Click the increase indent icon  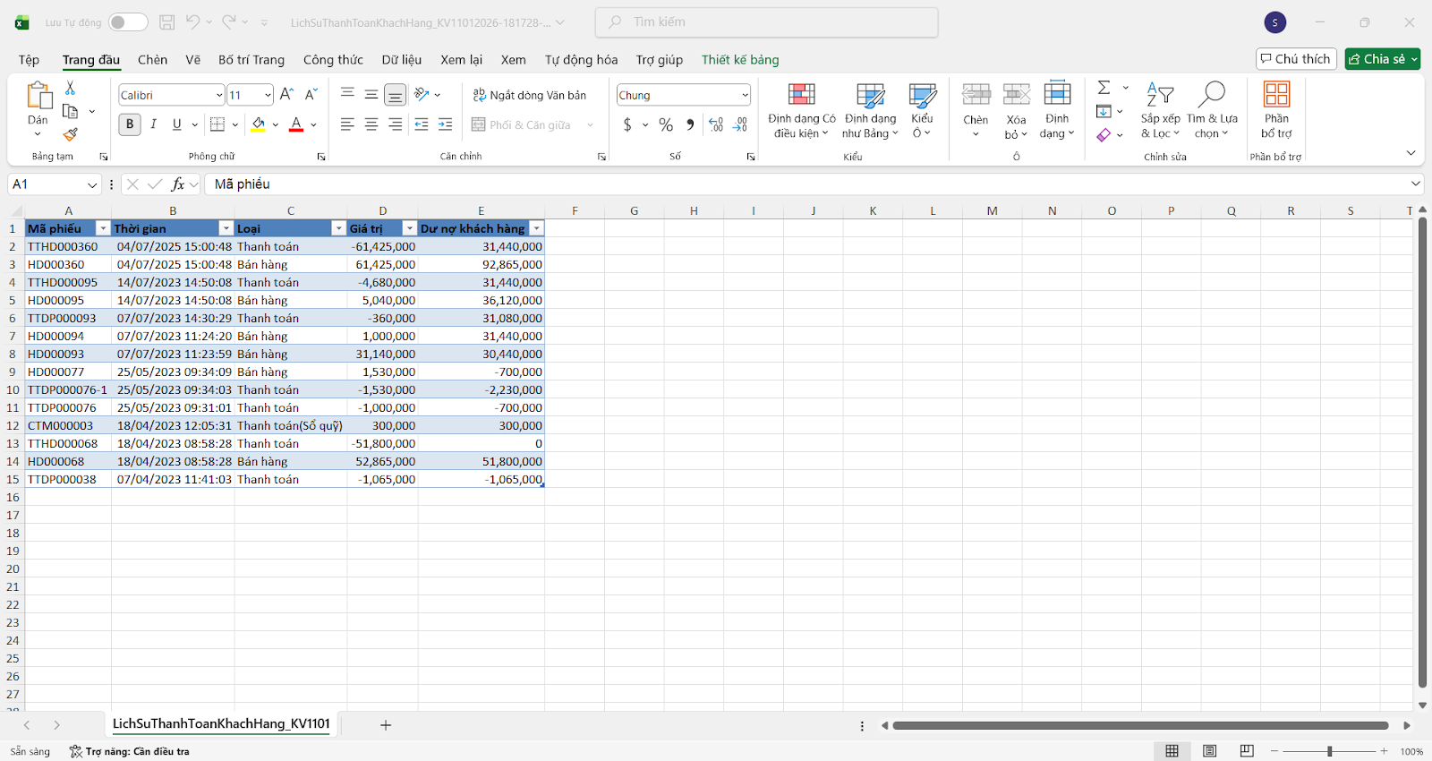click(445, 125)
